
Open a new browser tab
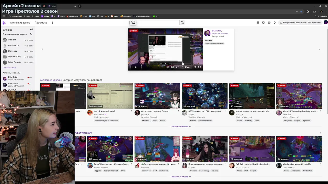pyautogui.click(x=80, y=6)
